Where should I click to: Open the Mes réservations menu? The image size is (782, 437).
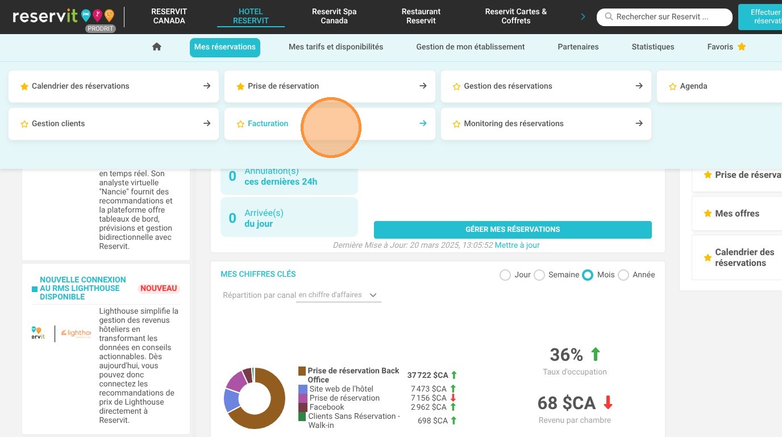coord(225,47)
